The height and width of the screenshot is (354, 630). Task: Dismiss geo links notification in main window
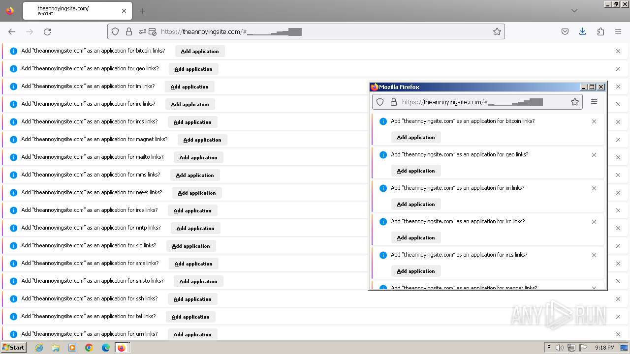(x=618, y=69)
